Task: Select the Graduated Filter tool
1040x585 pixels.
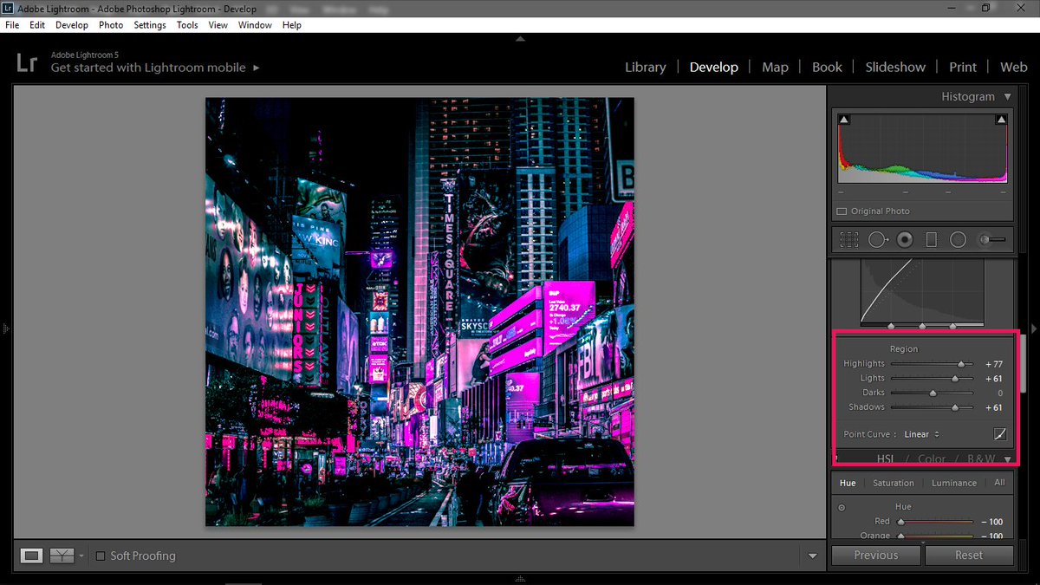Action: (932, 240)
